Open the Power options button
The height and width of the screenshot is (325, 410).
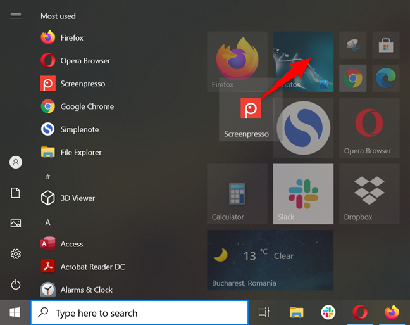[16, 284]
